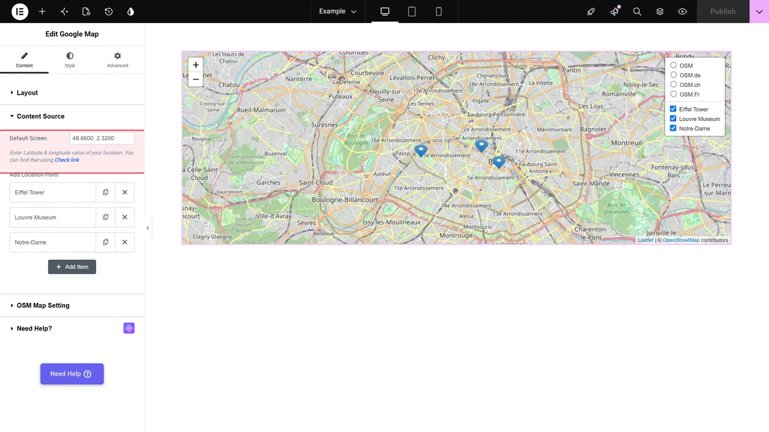Uncheck the Notre-Dame map overlay
Viewport: 769px width, 432px height.
pos(673,128)
